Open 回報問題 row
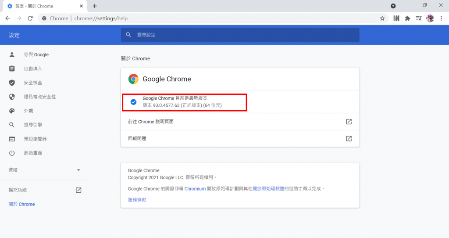This screenshot has width=449, height=238. click(x=240, y=138)
